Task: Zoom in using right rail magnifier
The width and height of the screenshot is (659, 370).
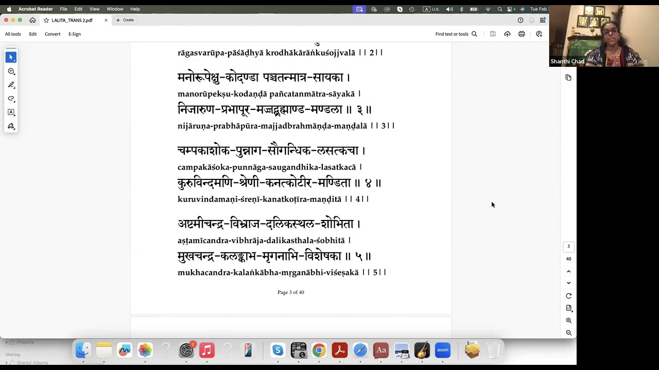Action: tap(568, 321)
